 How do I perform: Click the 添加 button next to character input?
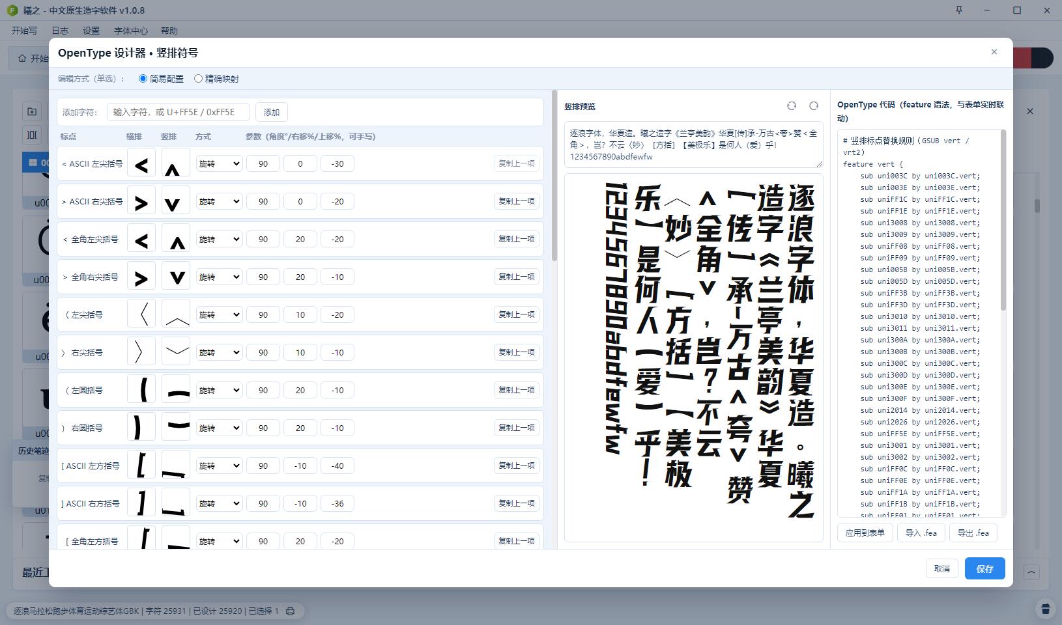tap(272, 112)
